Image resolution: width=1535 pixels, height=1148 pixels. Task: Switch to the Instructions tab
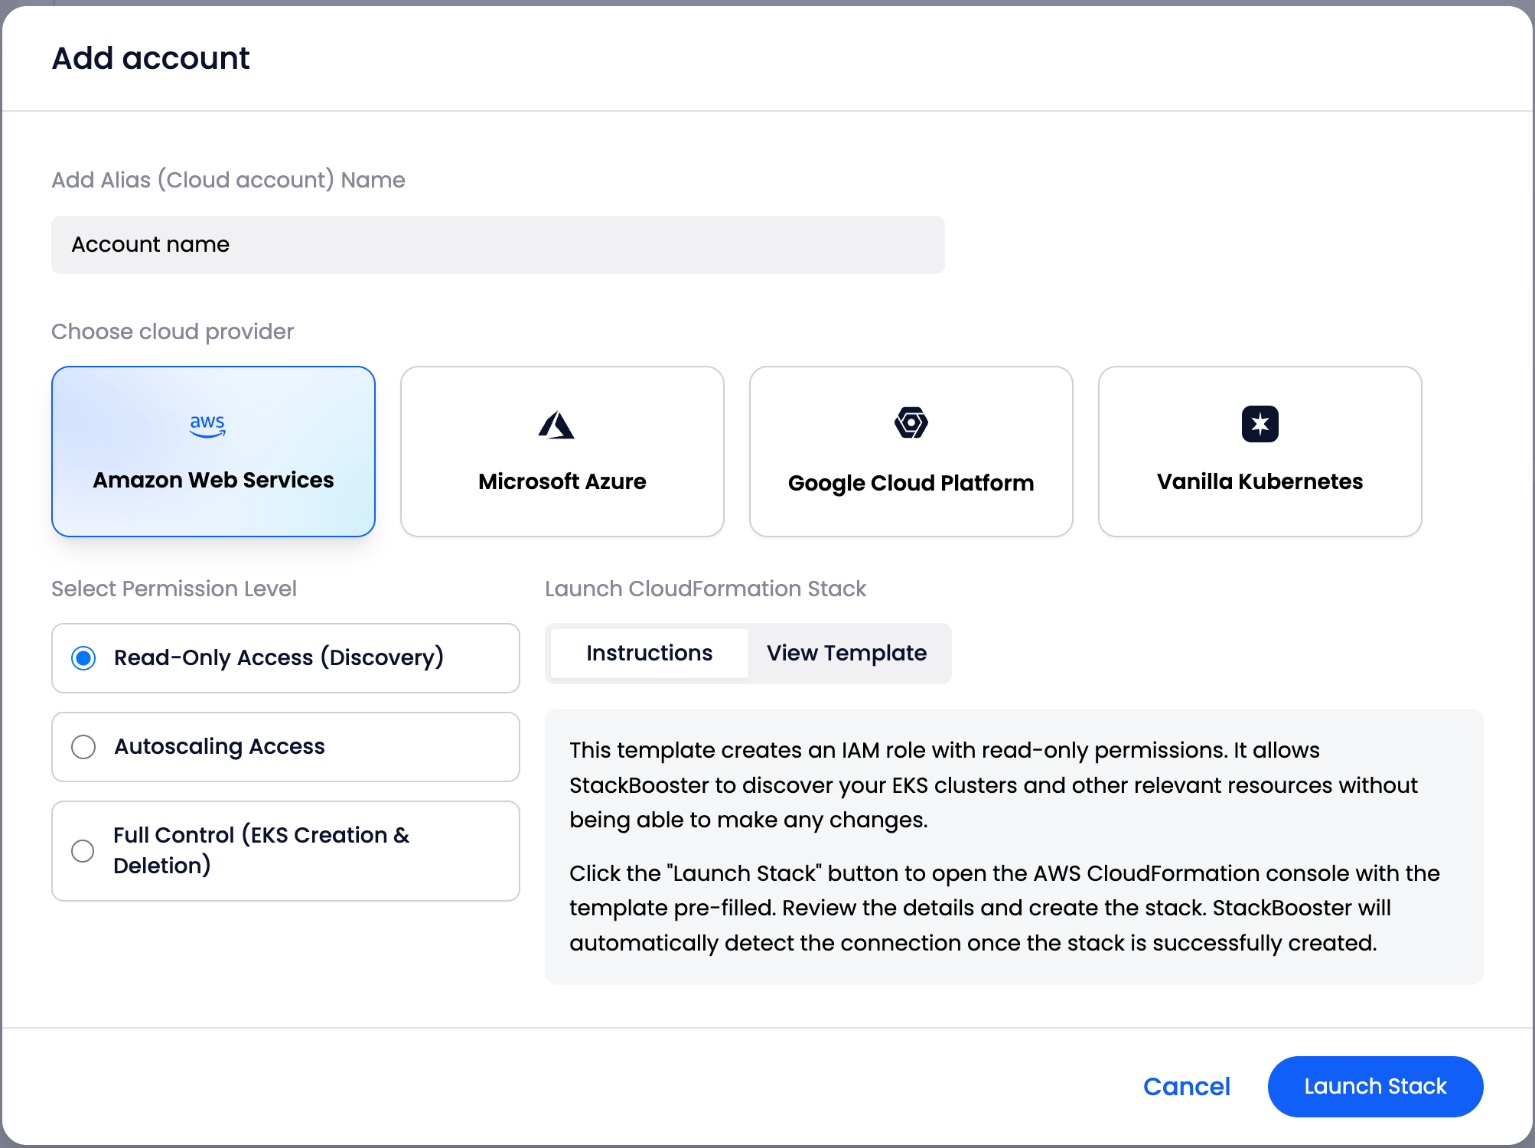pos(650,653)
